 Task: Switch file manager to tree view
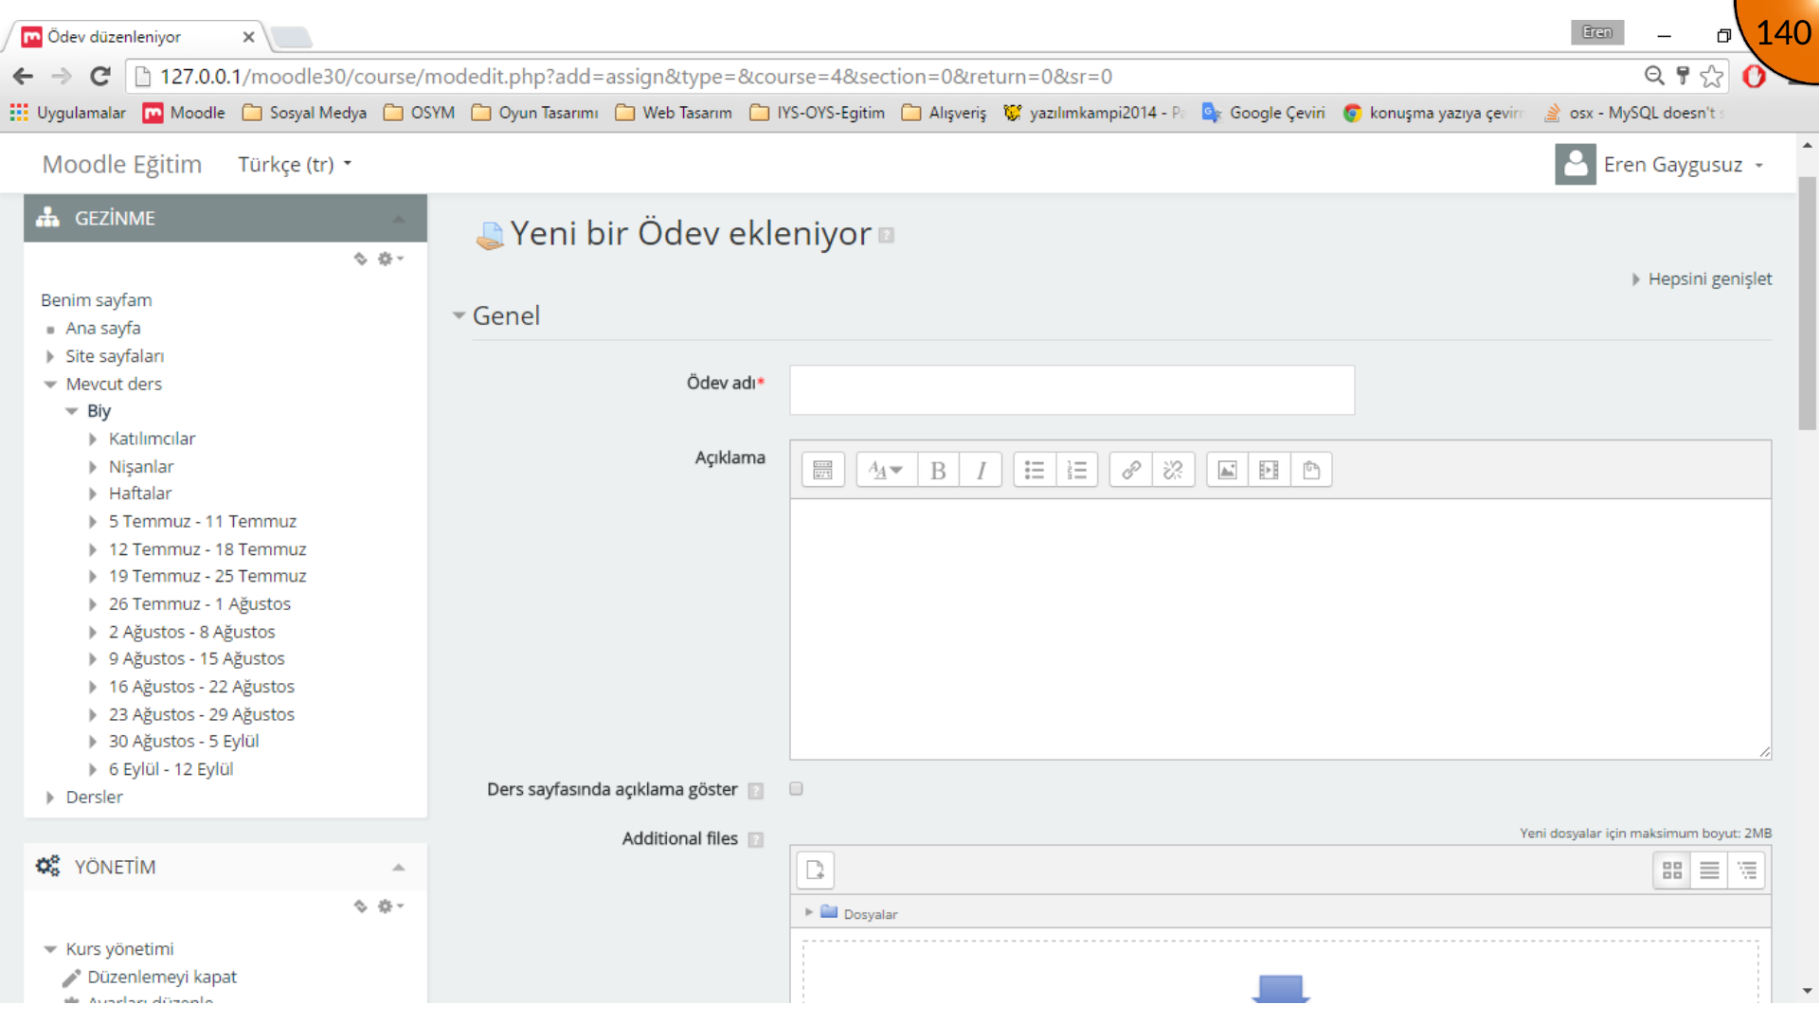(x=1746, y=870)
